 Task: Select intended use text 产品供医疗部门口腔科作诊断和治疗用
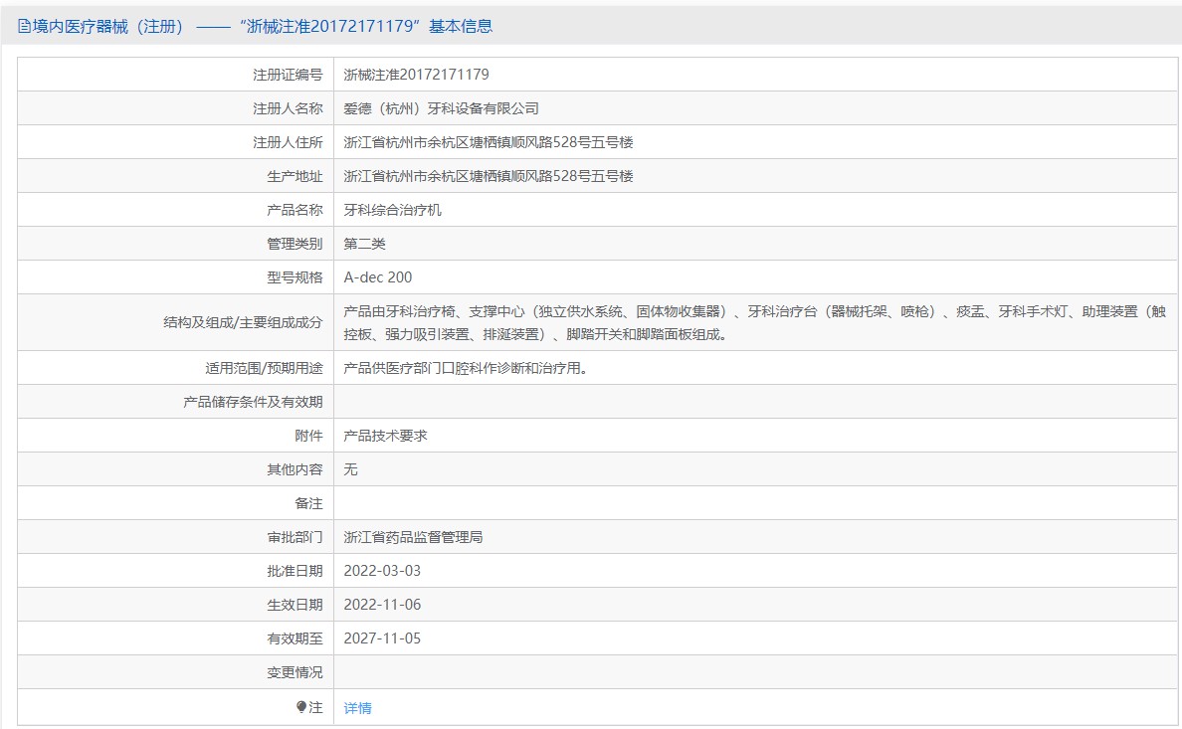pyautogui.click(x=465, y=368)
